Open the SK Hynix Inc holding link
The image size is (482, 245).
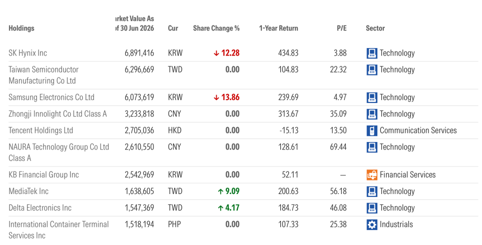point(28,53)
